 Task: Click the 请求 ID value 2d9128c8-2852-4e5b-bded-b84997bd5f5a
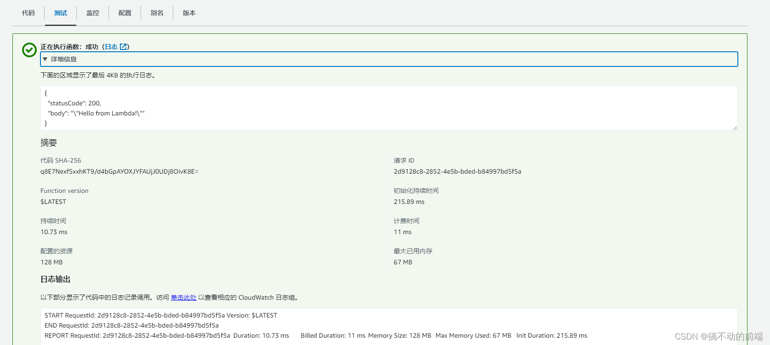pos(458,171)
